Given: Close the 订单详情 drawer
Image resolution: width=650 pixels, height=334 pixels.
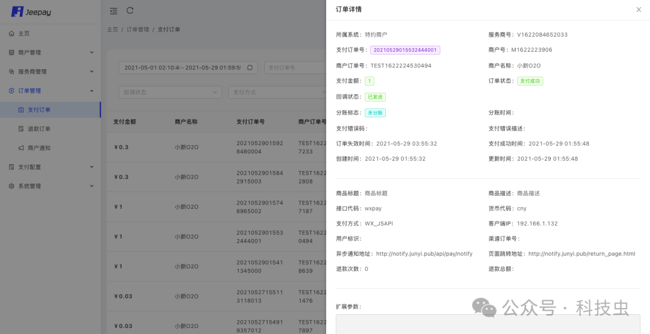Looking at the screenshot, I should tap(639, 10).
